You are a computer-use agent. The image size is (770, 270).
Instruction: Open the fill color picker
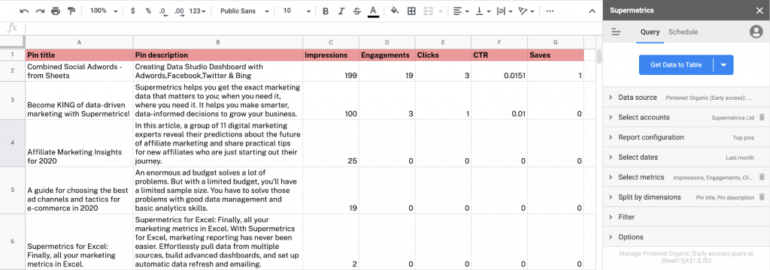(x=395, y=10)
